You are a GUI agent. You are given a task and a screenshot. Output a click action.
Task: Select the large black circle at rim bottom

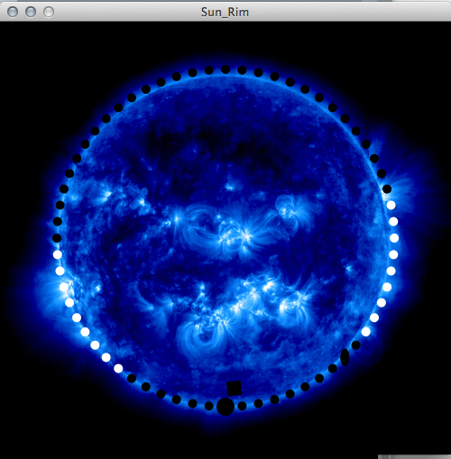point(225,407)
